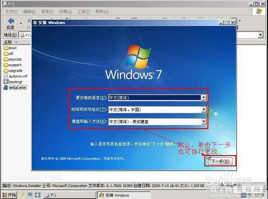The width and height of the screenshot is (268, 199).
Task: Click the third quick launch icon
Action: 38,195
